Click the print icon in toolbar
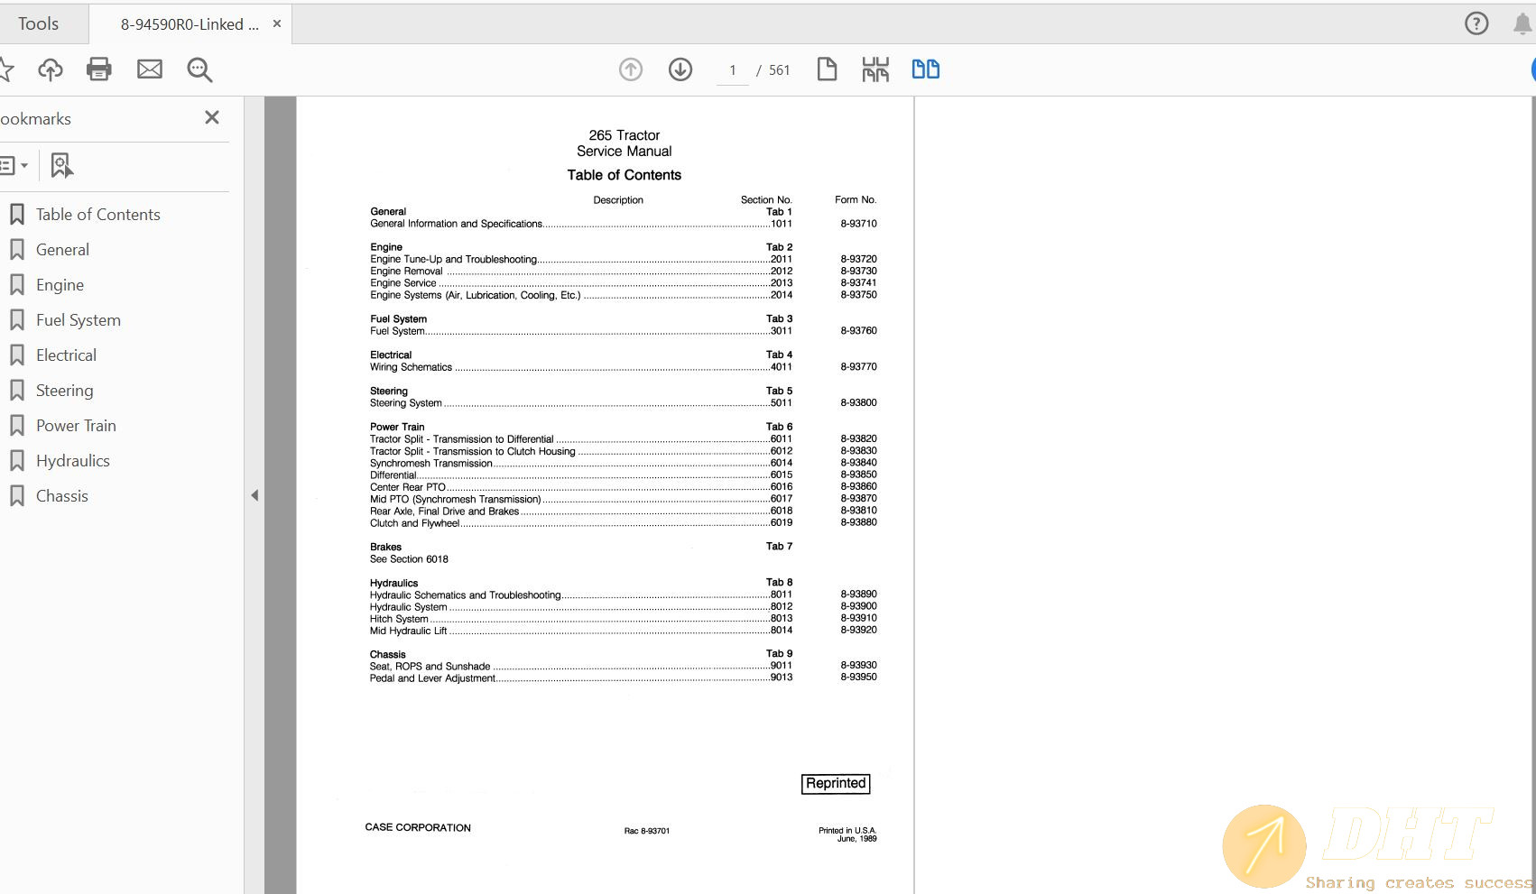 pyautogui.click(x=99, y=69)
